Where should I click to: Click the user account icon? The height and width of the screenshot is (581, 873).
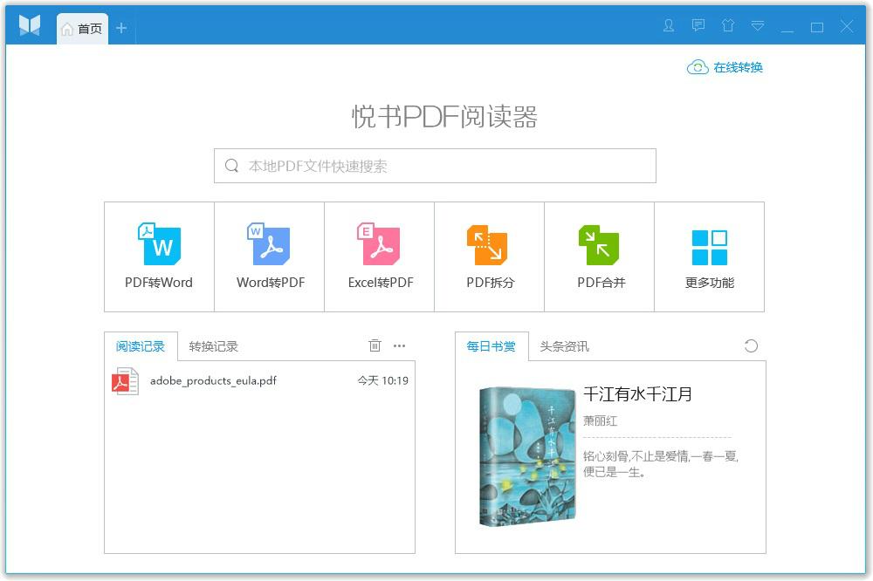pos(668,26)
